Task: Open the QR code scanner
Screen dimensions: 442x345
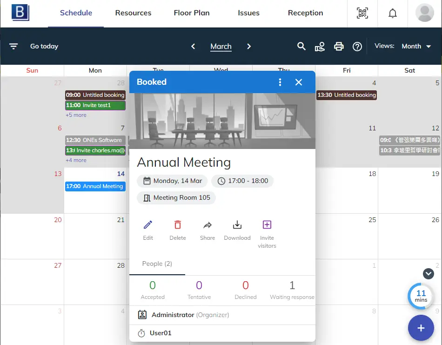Action: coord(362,14)
